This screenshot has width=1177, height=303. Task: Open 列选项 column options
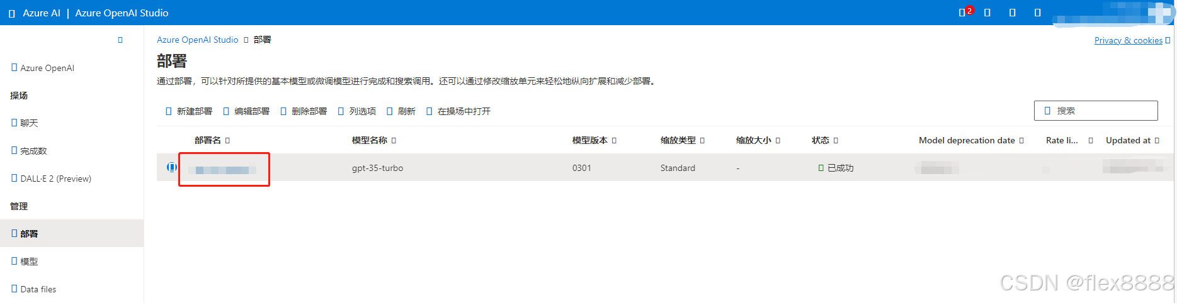click(x=356, y=111)
